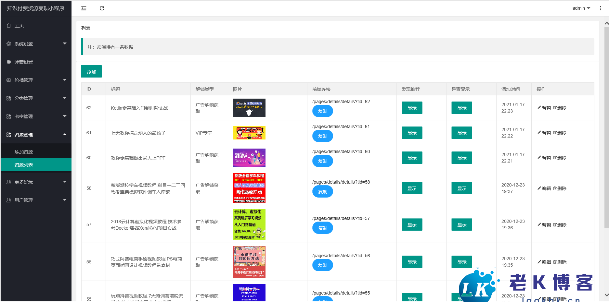Click the thumbnail image of row 58
This screenshot has width=609, height=302.
(x=249, y=188)
